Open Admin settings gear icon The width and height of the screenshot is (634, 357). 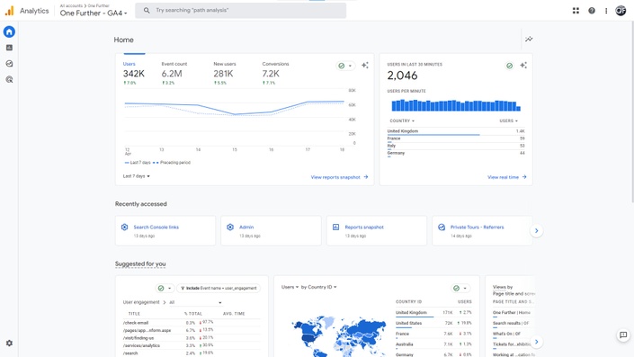[x=9, y=343]
